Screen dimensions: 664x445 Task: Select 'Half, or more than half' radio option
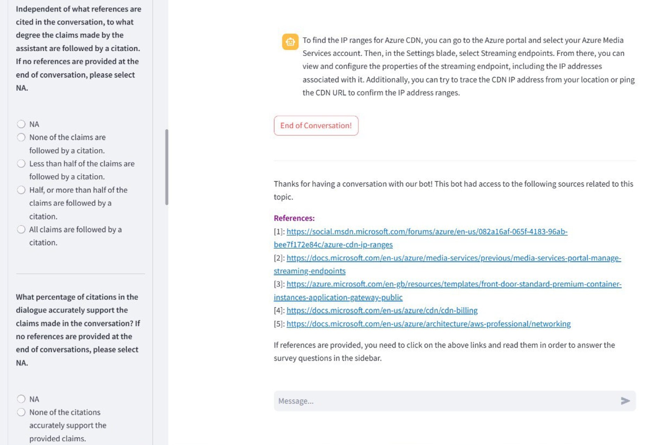21,190
